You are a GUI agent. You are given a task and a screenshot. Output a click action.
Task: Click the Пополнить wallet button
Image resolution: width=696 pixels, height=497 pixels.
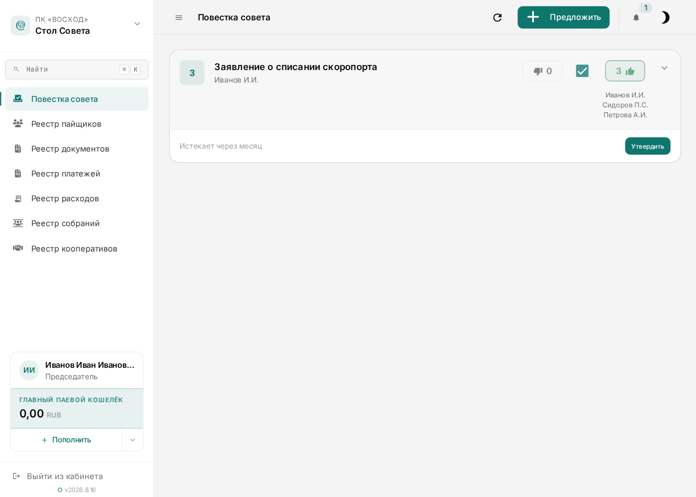(66, 440)
